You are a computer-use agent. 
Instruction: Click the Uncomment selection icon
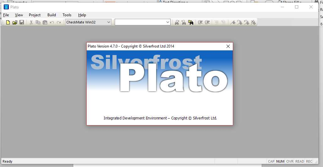(x=223, y=22)
